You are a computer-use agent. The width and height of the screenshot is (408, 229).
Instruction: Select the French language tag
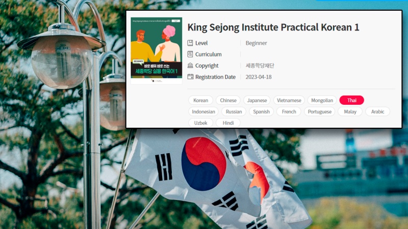click(x=289, y=111)
